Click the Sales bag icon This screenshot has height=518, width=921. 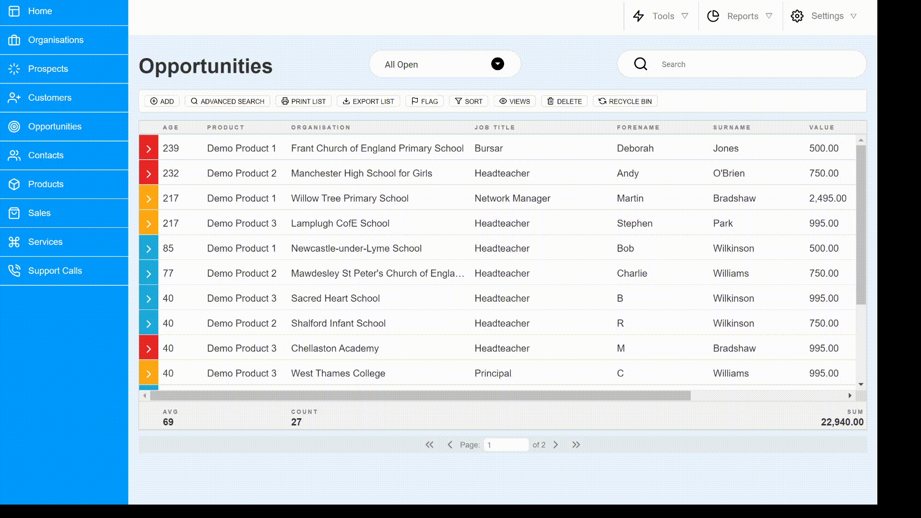pos(14,213)
